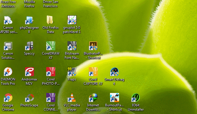Click the Mozilla Firefox label
197x114 pixels.
tap(29, 4)
